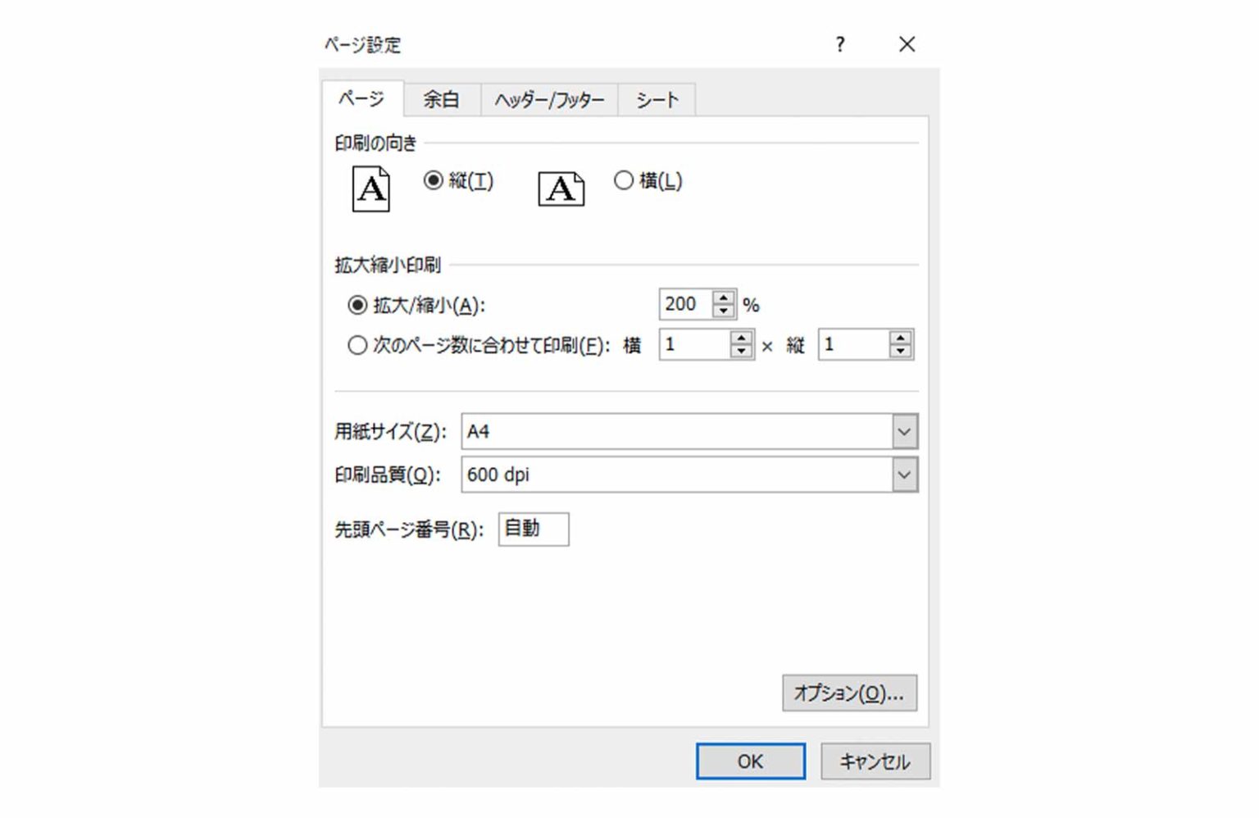
Task: Open the 印刷品質 600 dpi dropdown
Action: [x=904, y=475]
